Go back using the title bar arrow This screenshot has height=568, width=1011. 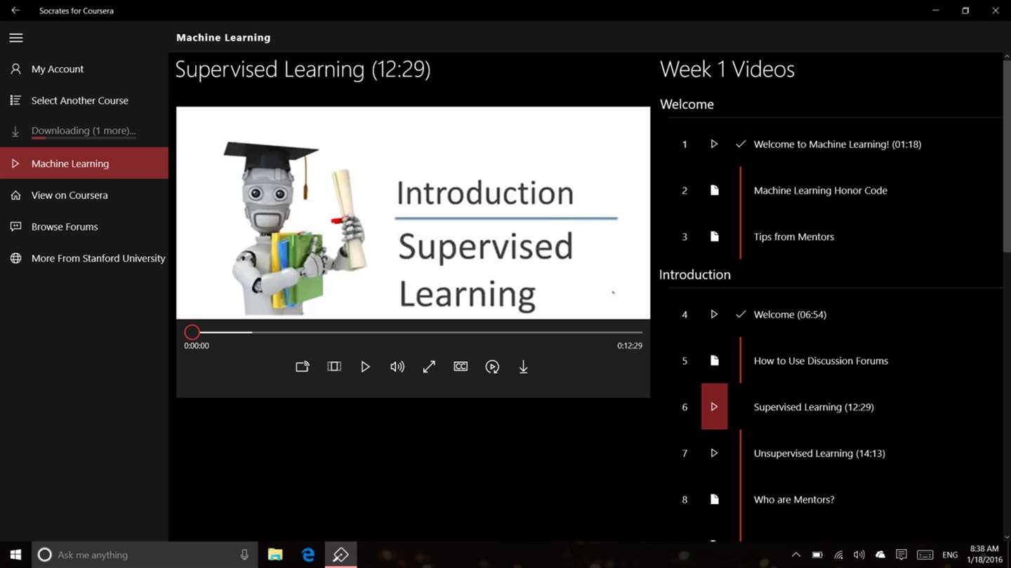click(15, 11)
